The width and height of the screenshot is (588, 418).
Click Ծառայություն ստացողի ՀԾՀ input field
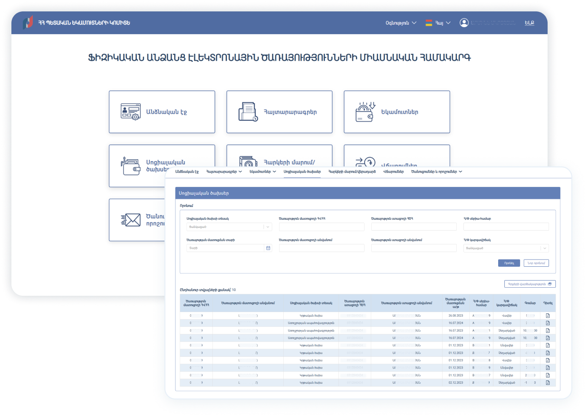point(414,227)
